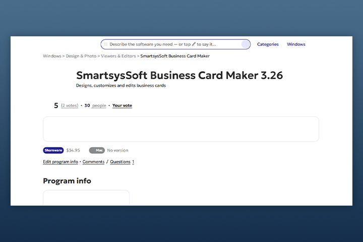The height and width of the screenshot is (242, 363).
Task: Open the Categories menu
Action: click(268, 44)
